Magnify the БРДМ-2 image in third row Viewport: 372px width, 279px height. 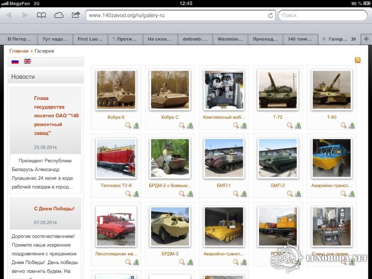click(x=182, y=262)
